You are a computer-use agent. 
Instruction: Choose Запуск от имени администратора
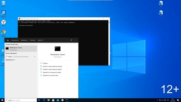click(x=52, y=66)
